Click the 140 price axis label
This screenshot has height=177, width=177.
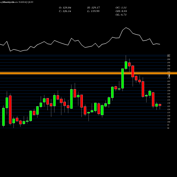point(169,97)
